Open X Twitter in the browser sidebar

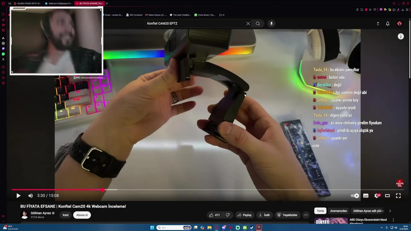point(3,59)
